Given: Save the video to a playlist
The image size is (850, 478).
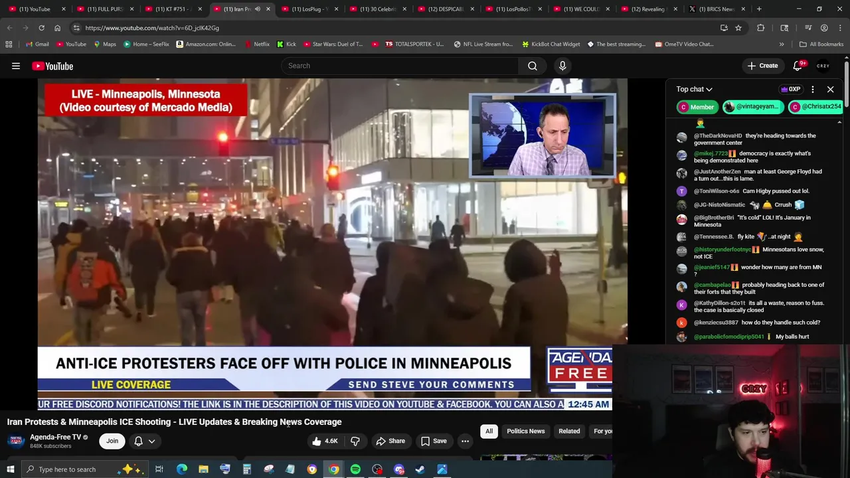Looking at the screenshot, I should tap(434, 441).
